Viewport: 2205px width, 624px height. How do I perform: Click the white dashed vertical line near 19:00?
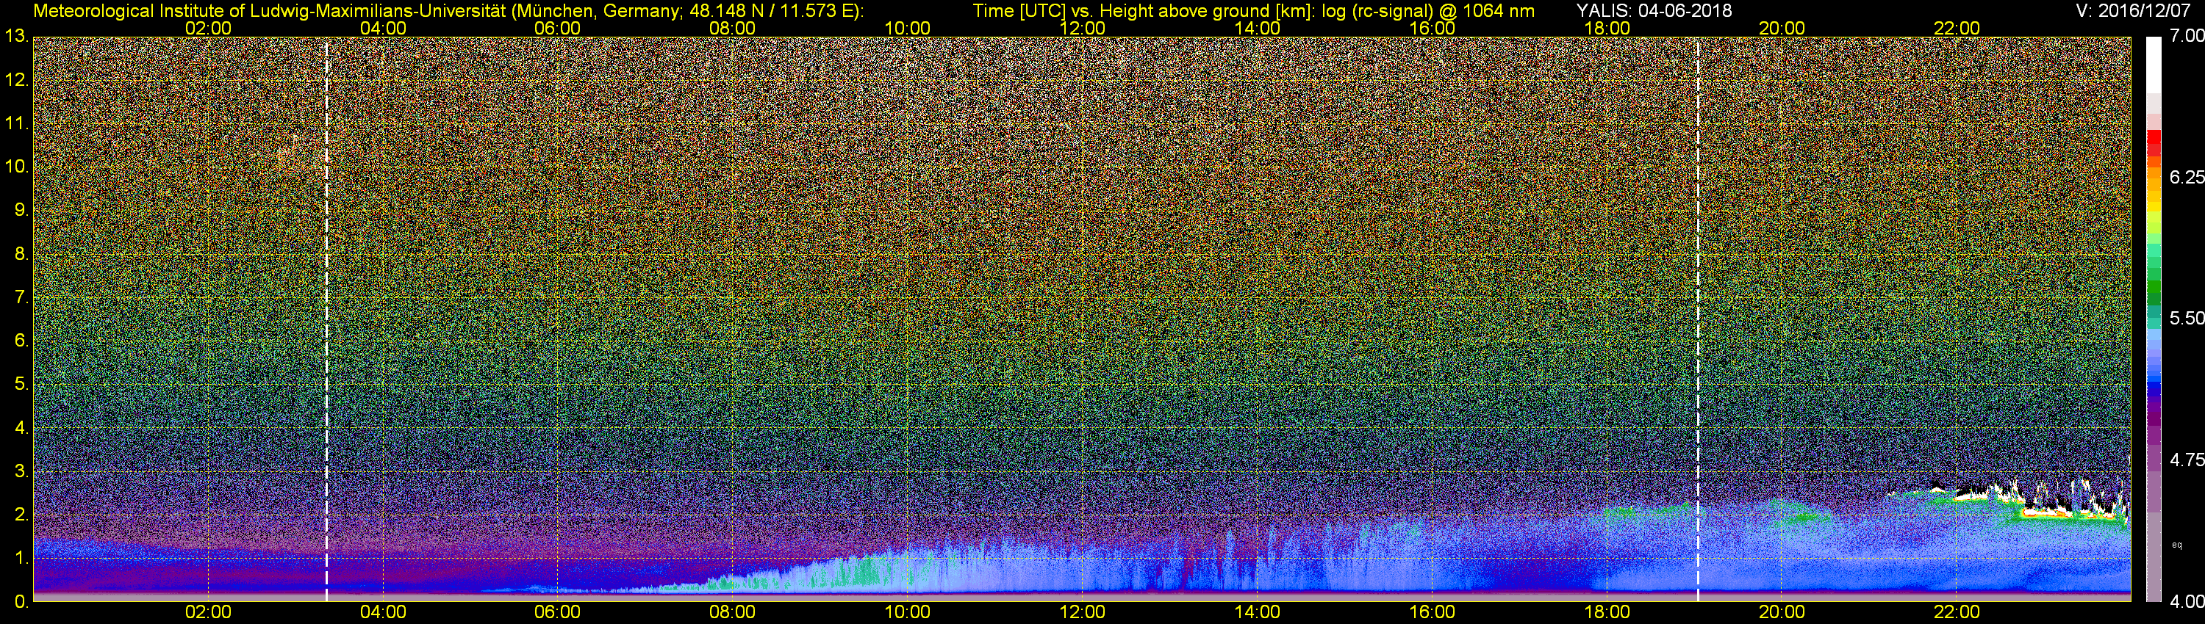click(x=1697, y=319)
